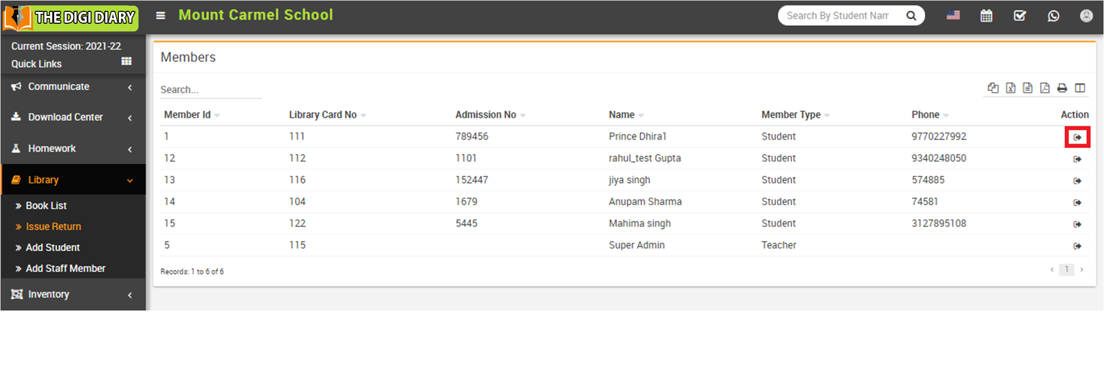Toggle sidebar with hamburger menu icon
The width and height of the screenshot is (1104, 373).
tap(161, 16)
